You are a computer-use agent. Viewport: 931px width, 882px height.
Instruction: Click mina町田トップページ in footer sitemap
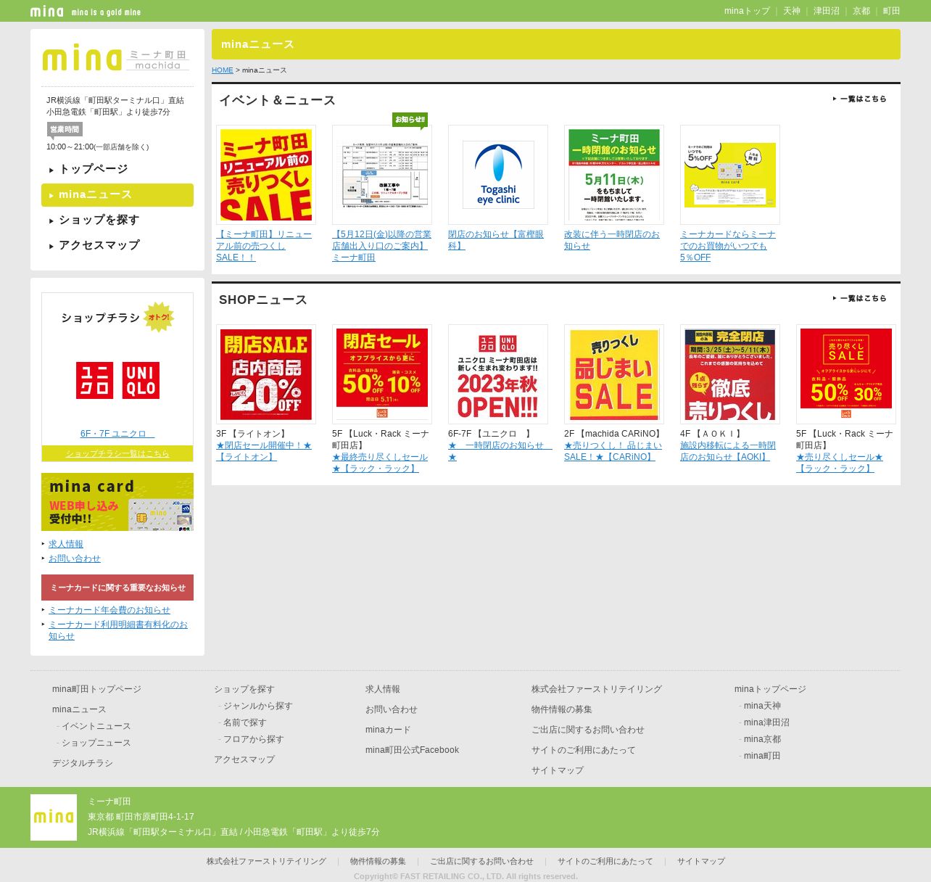pos(96,689)
